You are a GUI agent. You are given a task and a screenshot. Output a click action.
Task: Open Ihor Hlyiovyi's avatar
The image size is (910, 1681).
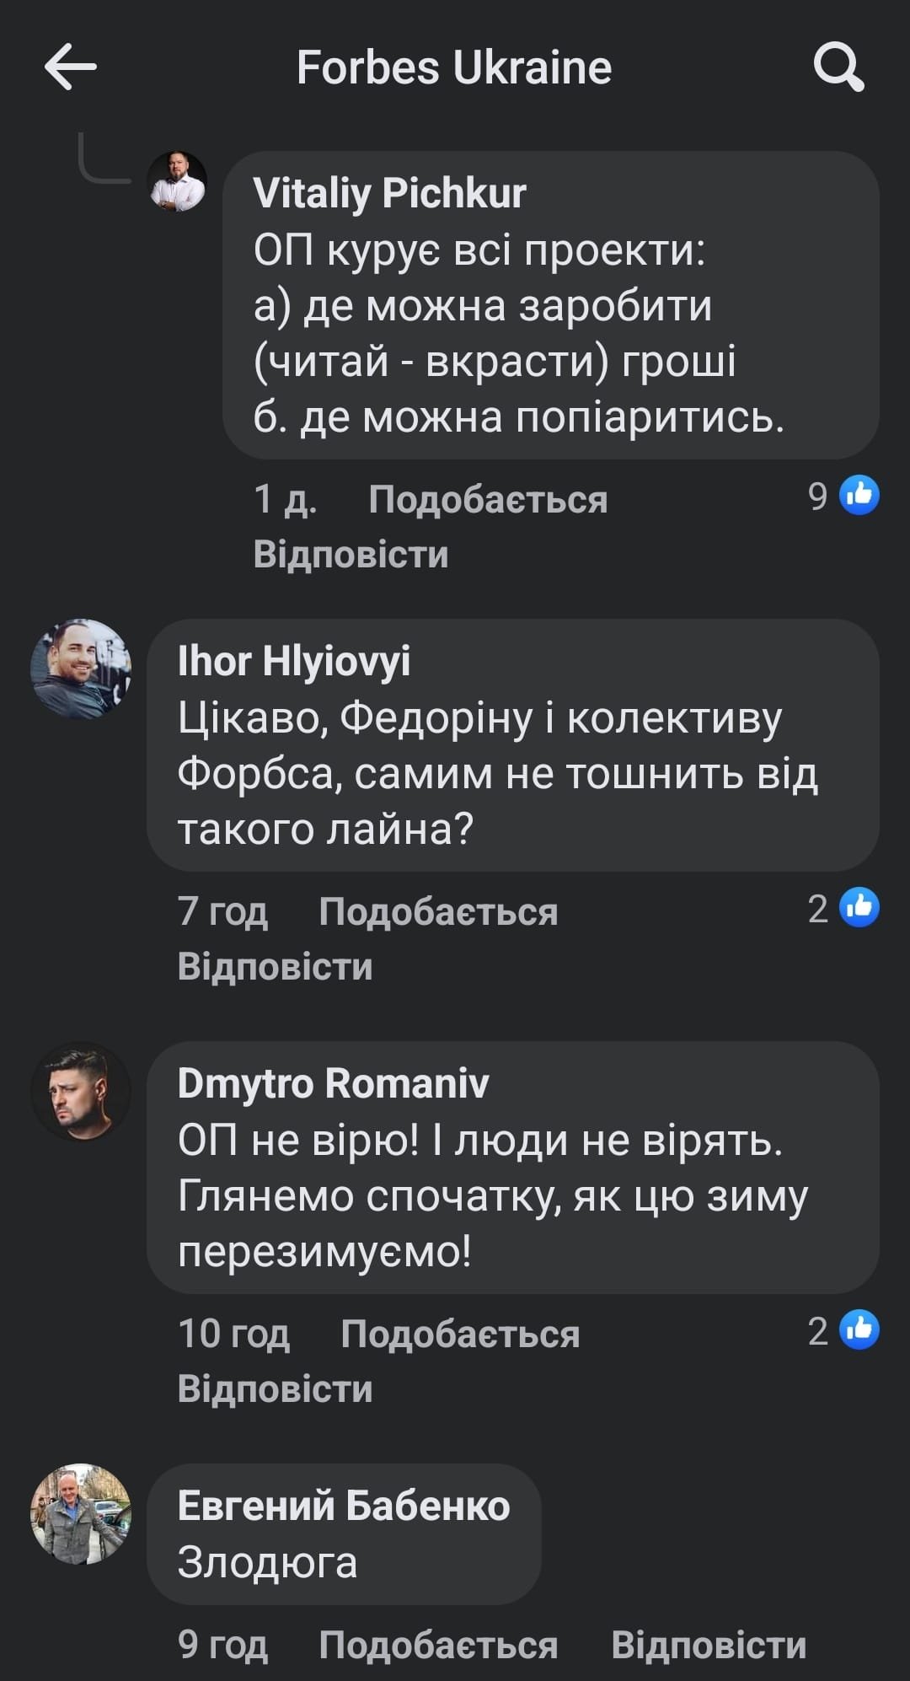pyautogui.click(x=81, y=669)
